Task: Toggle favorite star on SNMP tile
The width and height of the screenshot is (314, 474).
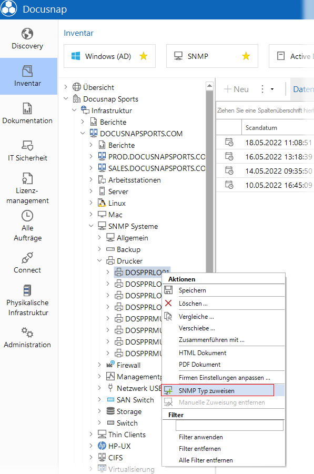Action: coord(246,56)
